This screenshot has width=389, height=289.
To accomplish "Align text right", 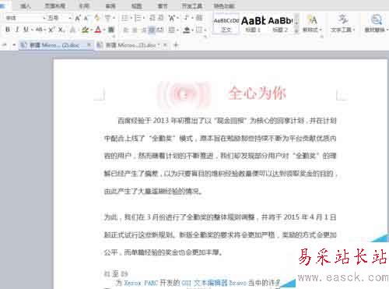I will (x=143, y=30).
